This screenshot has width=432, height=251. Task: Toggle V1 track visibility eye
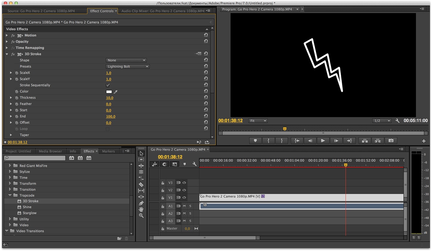[x=184, y=197]
